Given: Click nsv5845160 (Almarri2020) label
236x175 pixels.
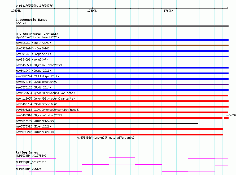Looking at the screenshot, I should pos(35,121).
